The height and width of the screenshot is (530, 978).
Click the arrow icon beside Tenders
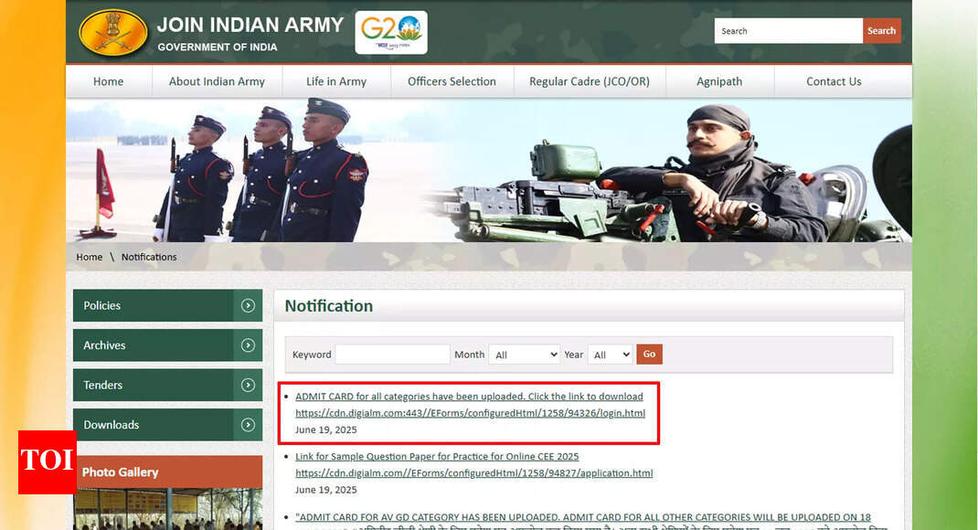(x=248, y=385)
